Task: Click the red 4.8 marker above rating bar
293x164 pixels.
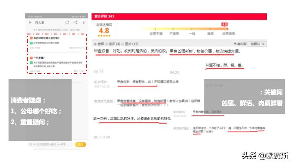Action: coord(224,25)
